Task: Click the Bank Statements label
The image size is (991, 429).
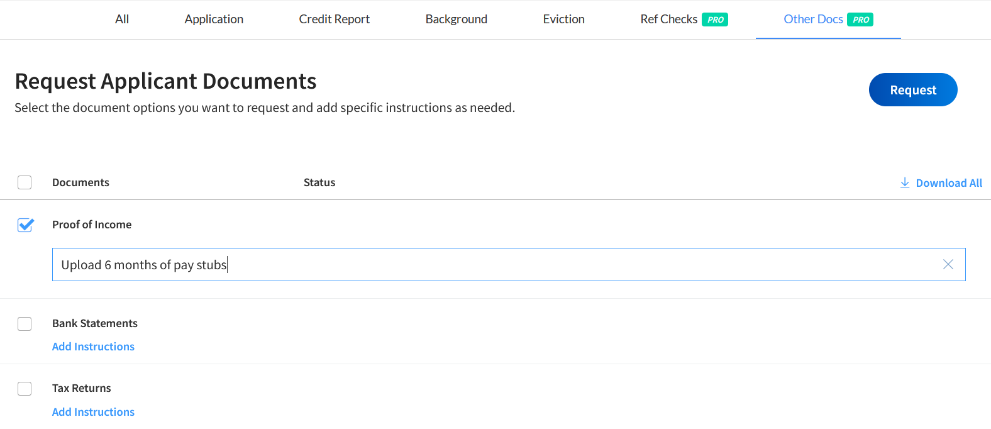Action: [x=95, y=323]
